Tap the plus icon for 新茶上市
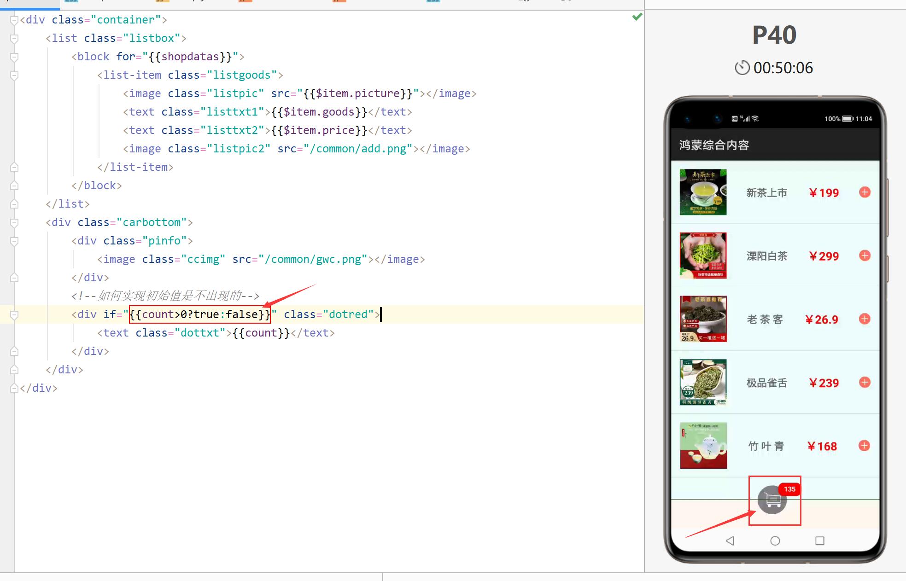 coord(865,192)
